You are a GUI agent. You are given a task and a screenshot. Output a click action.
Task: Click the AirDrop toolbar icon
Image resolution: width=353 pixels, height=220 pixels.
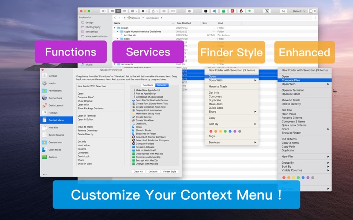(164, 11)
